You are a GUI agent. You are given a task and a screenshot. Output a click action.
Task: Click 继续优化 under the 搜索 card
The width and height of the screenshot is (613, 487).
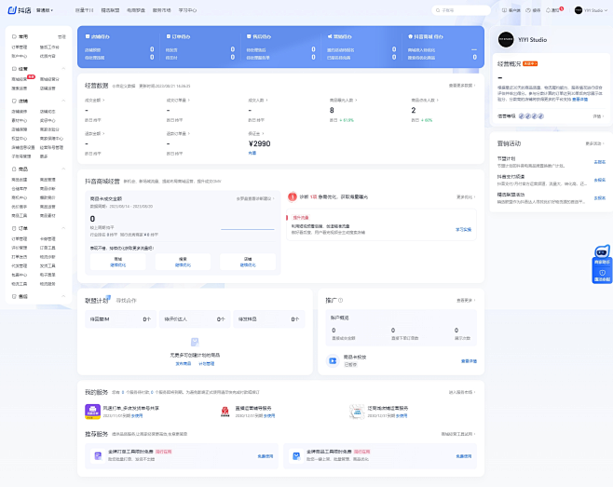[183, 264]
